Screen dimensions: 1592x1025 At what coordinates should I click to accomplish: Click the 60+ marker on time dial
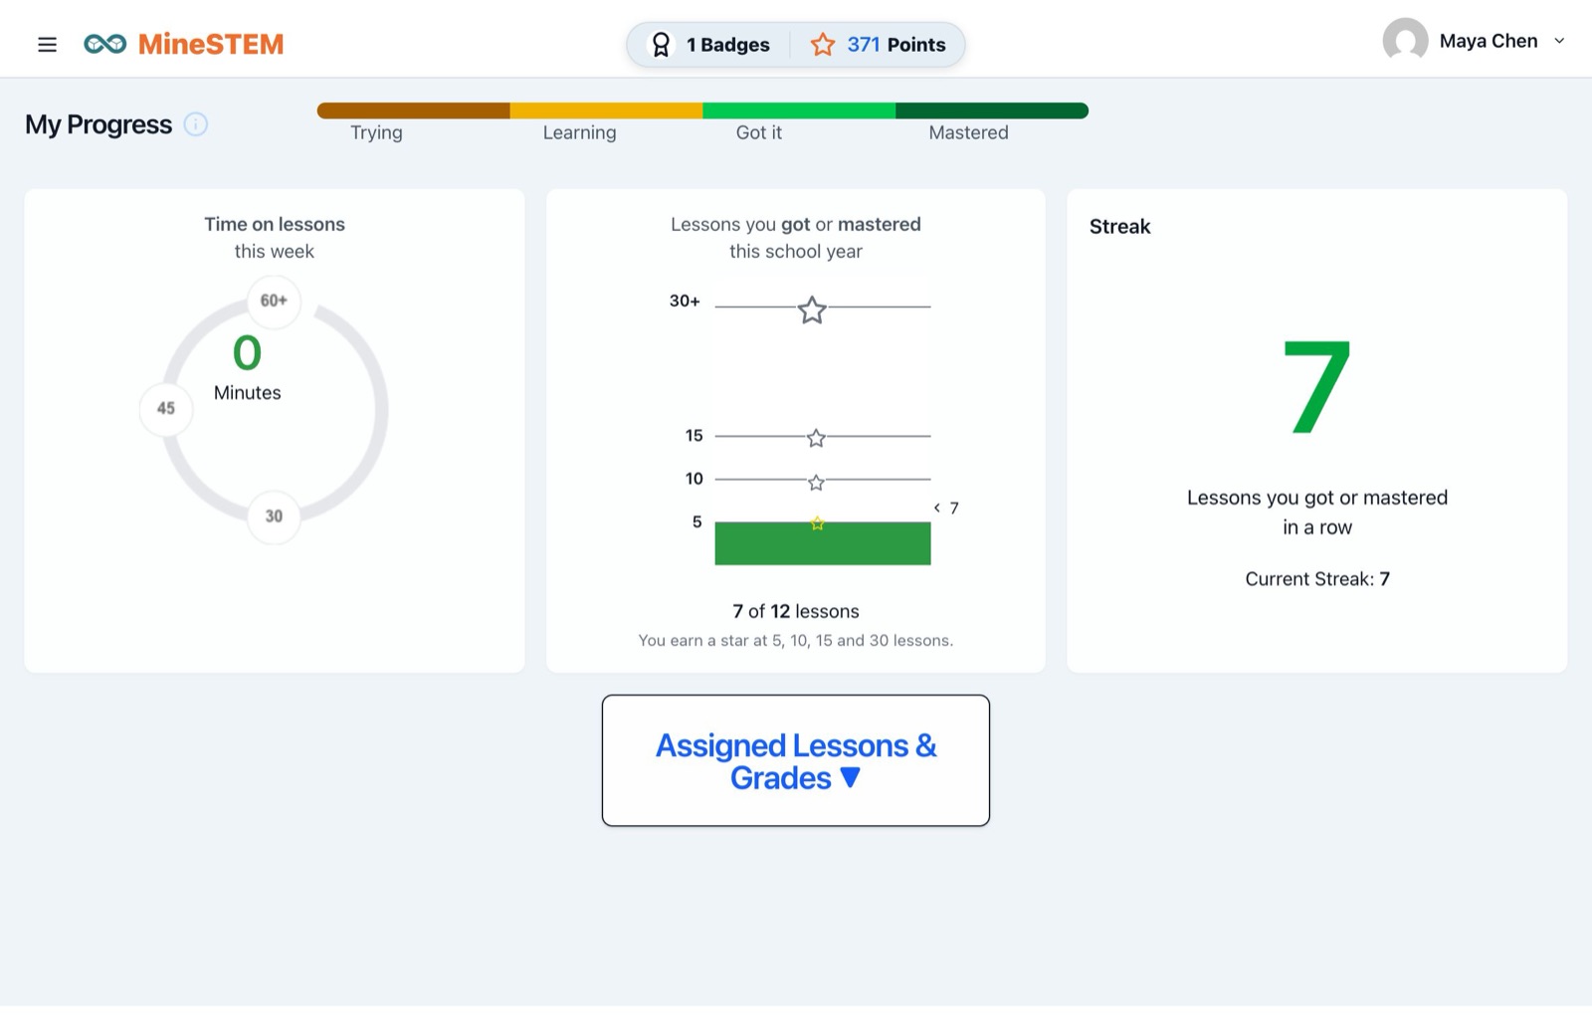pyautogui.click(x=274, y=301)
